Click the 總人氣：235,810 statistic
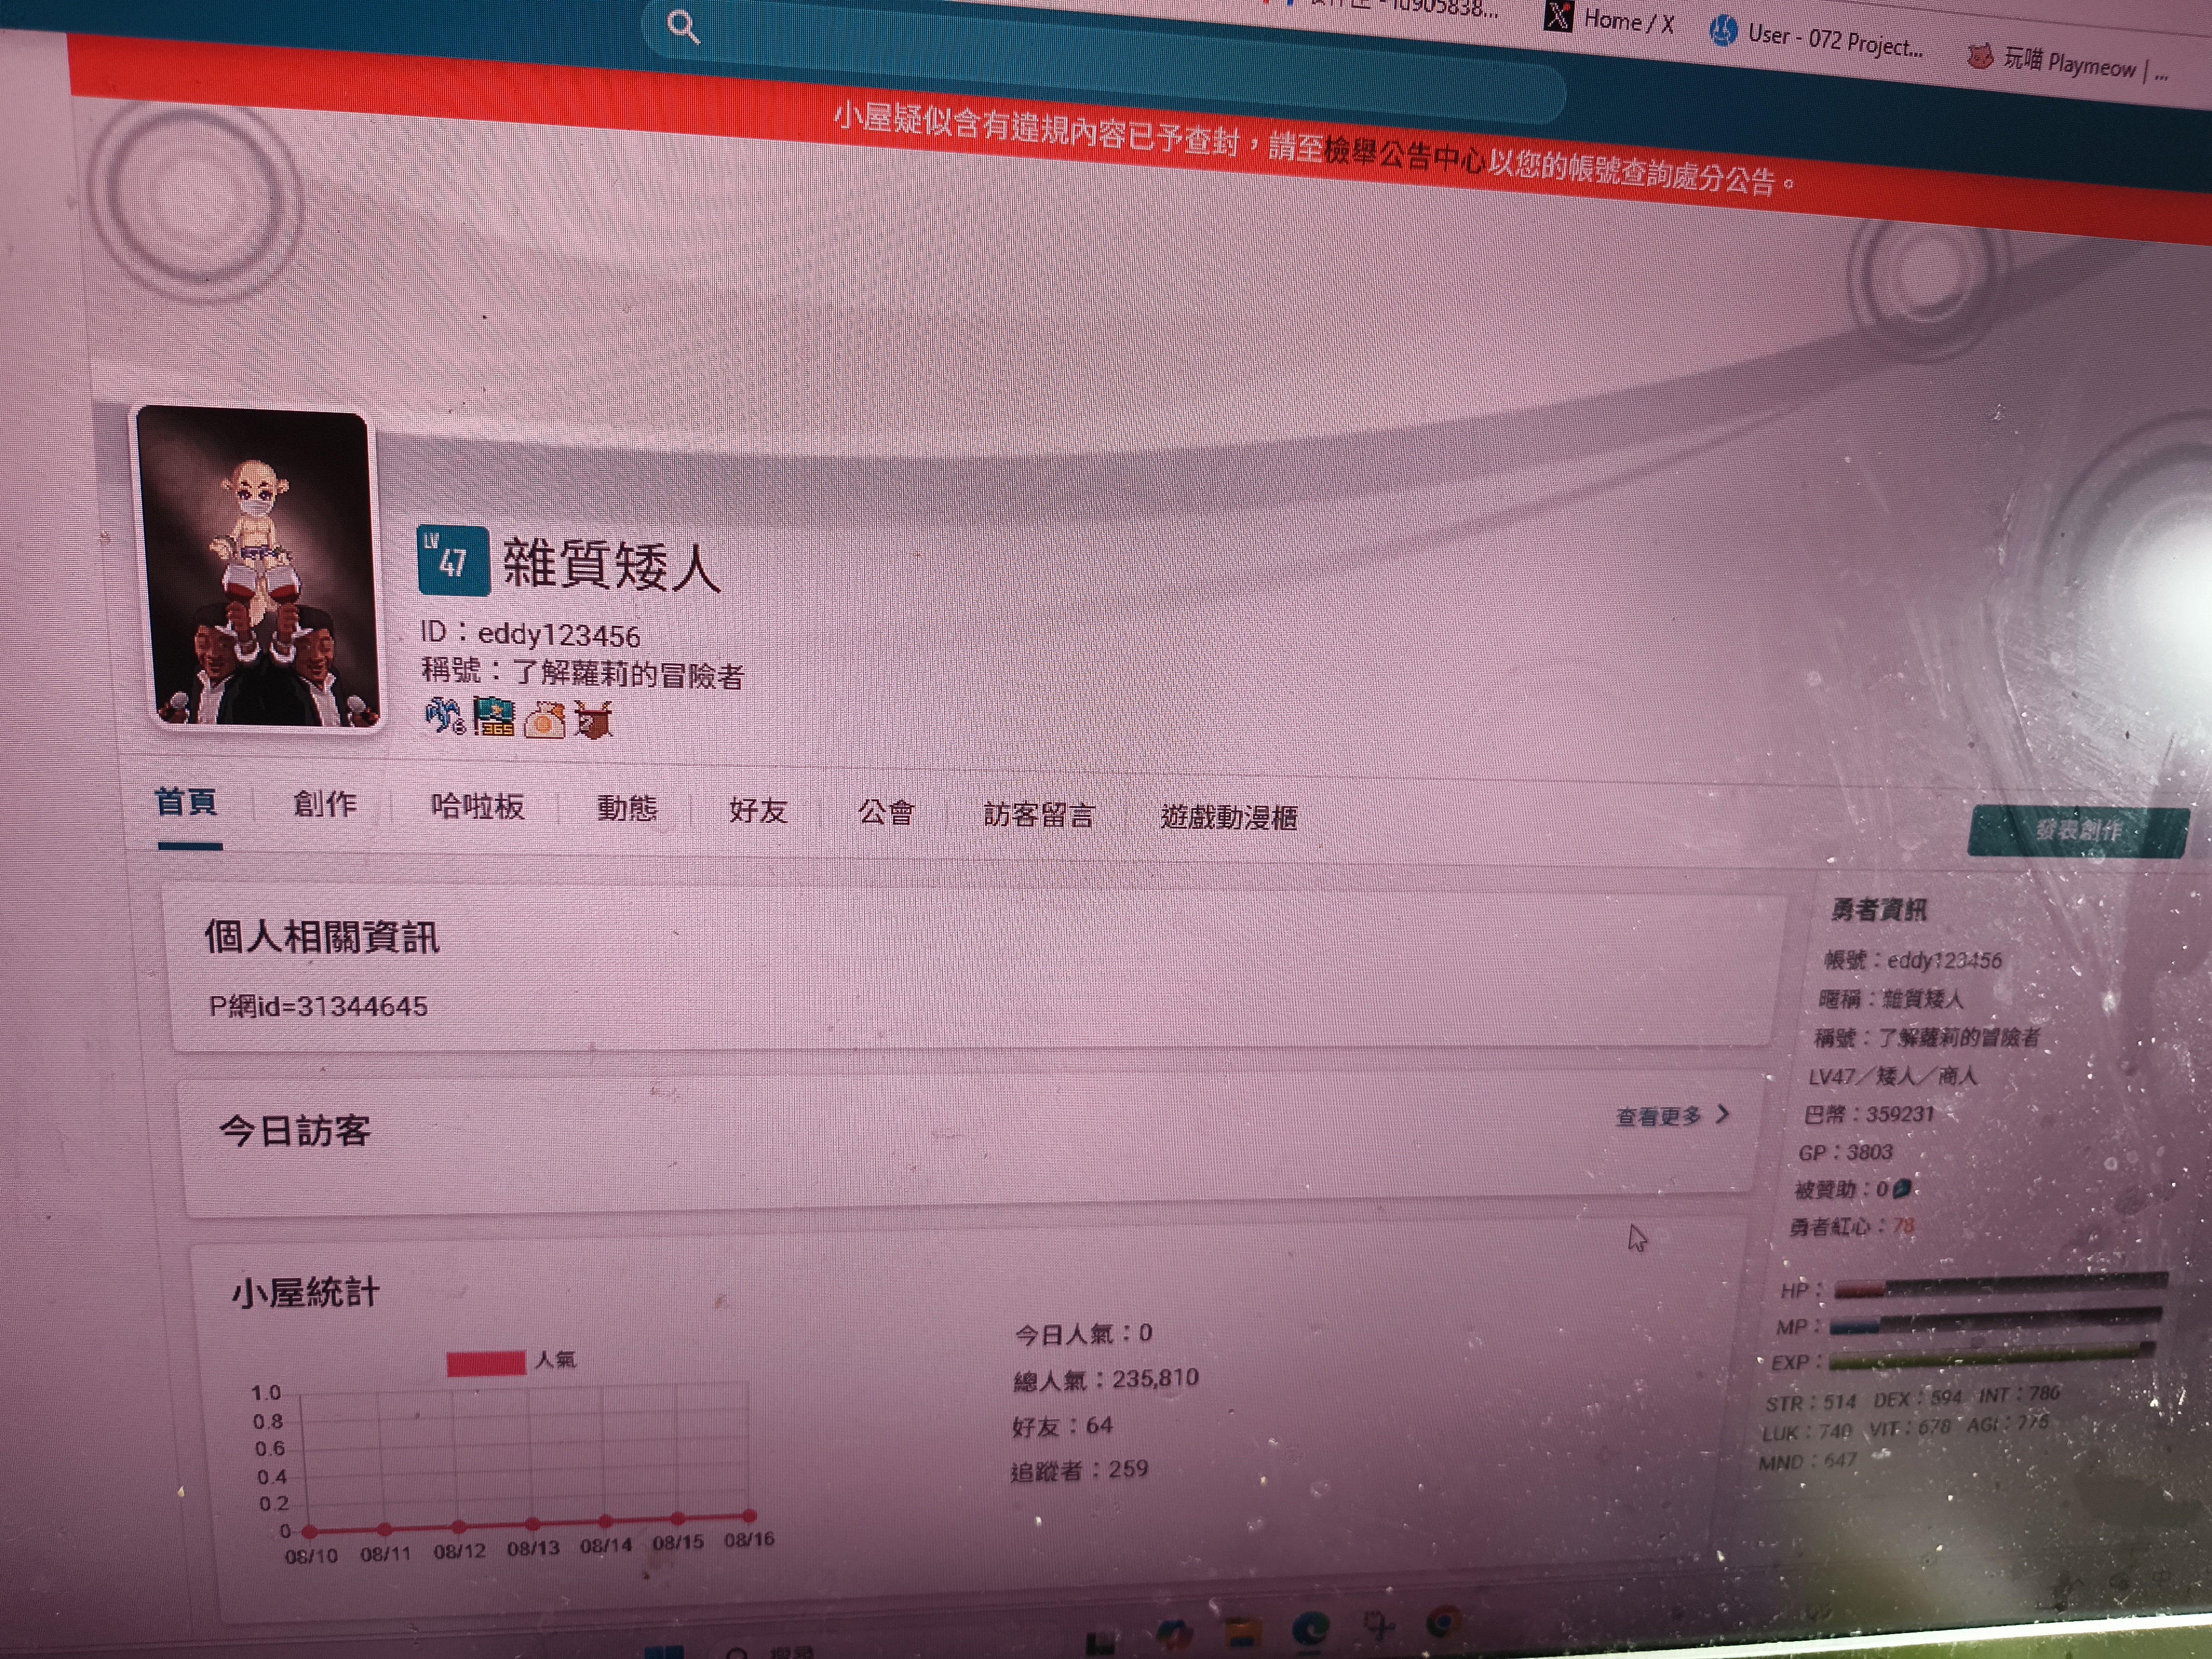2212x1659 pixels. (x=1106, y=1379)
